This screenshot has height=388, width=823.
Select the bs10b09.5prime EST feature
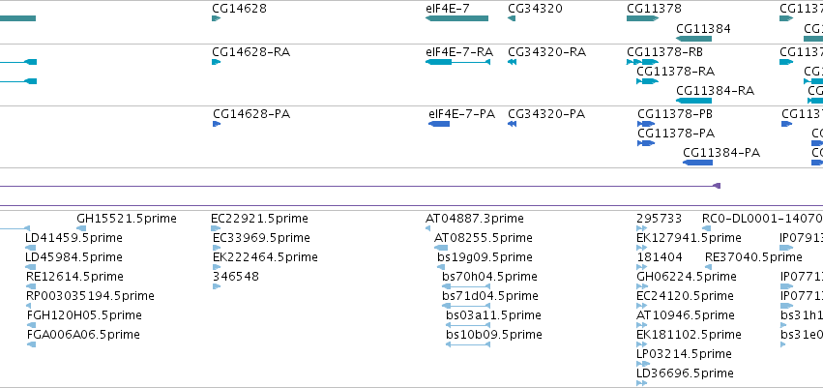point(468,344)
